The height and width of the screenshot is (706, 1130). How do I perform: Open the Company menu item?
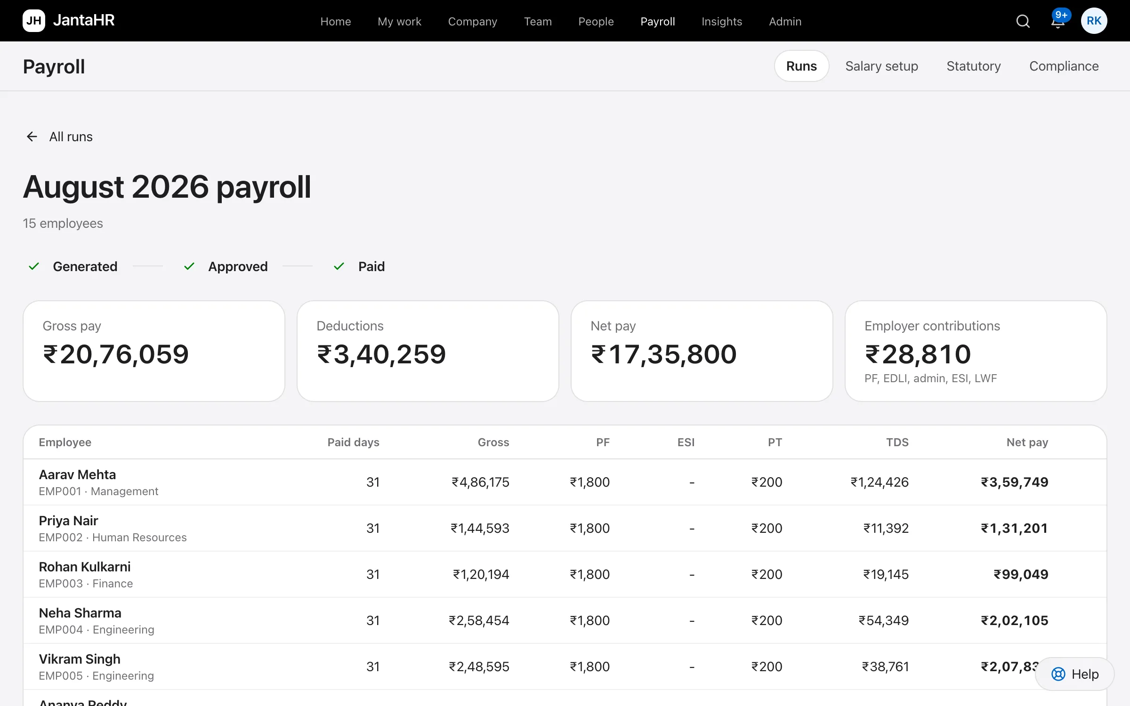[x=472, y=21]
